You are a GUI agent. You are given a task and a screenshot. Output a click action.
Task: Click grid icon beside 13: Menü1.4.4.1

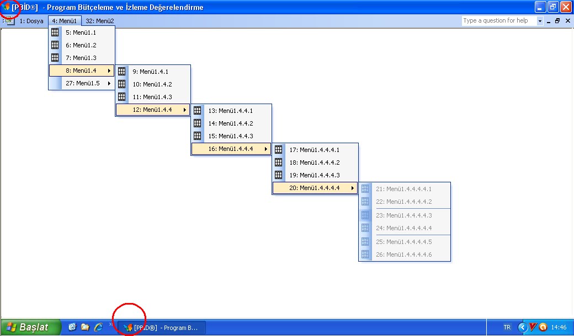click(x=198, y=110)
